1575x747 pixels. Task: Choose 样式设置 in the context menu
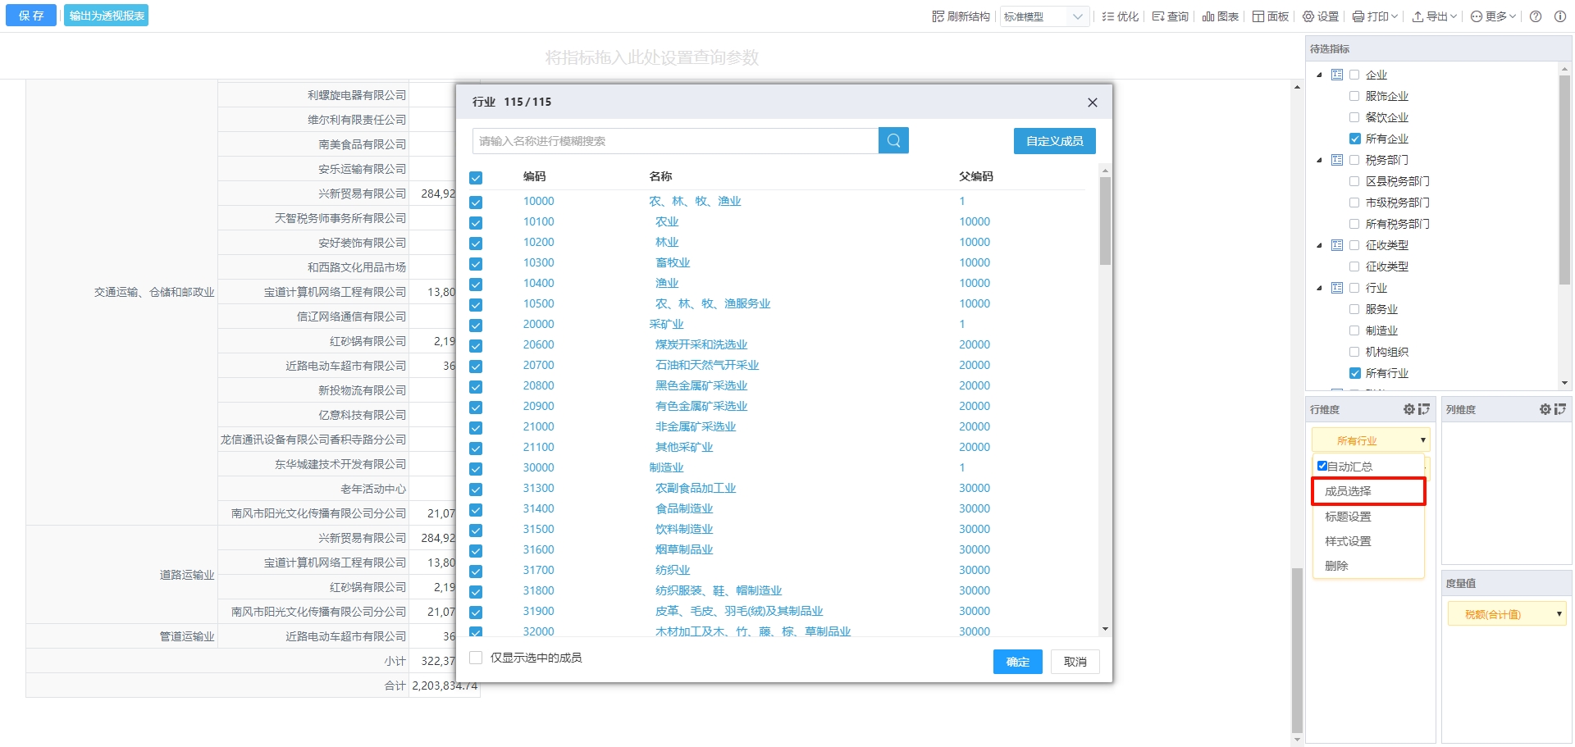coord(1348,541)
